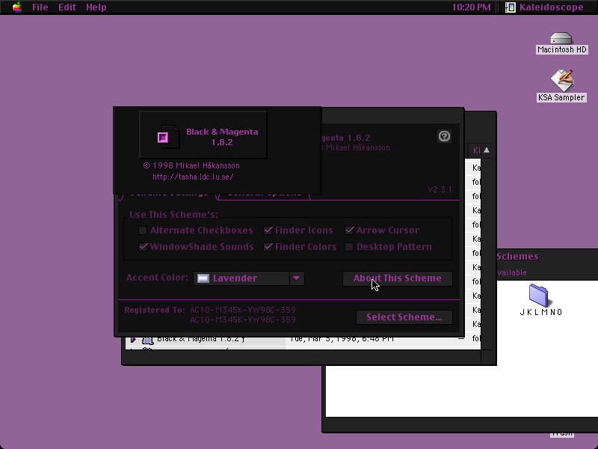Open the Accent Color Lavender popup
This screenshot has height=449, width=598.
point(249,278)
